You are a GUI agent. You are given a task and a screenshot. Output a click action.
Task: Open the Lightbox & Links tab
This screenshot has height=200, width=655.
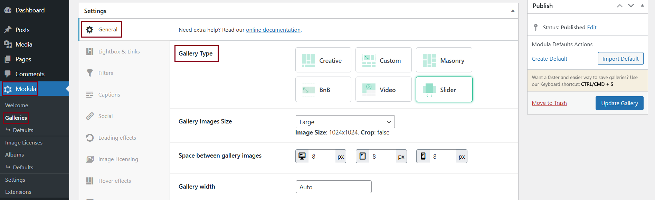(119, 51)
